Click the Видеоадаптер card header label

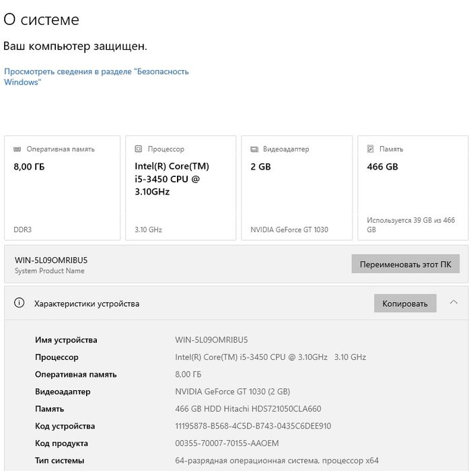[286, 149]
